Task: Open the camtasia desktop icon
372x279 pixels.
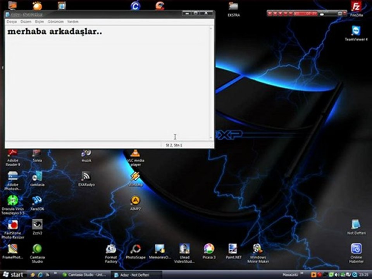Action: point(37,179)
